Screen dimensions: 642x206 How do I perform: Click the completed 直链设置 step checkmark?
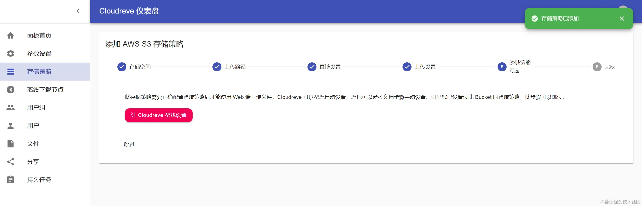[312, 67]
